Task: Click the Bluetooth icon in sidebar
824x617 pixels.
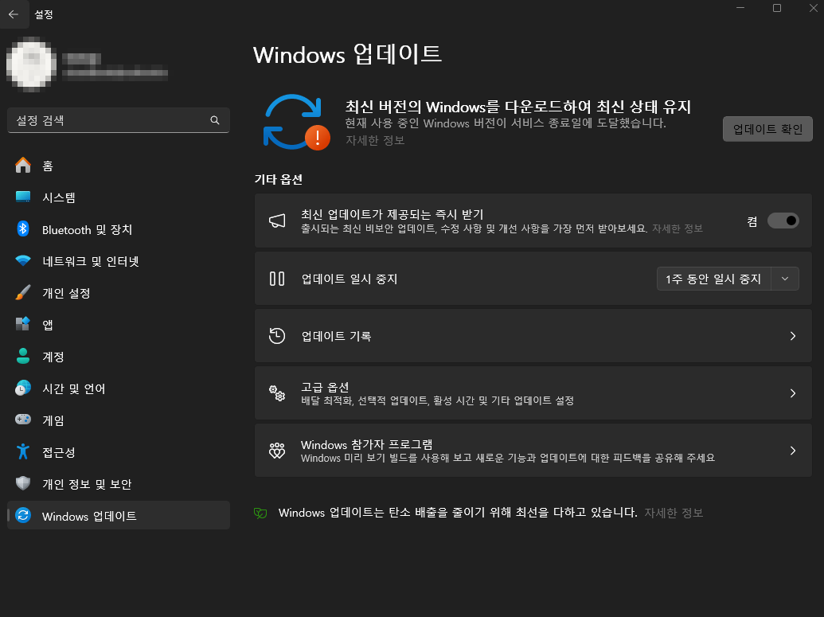Action: coord(23,229)
